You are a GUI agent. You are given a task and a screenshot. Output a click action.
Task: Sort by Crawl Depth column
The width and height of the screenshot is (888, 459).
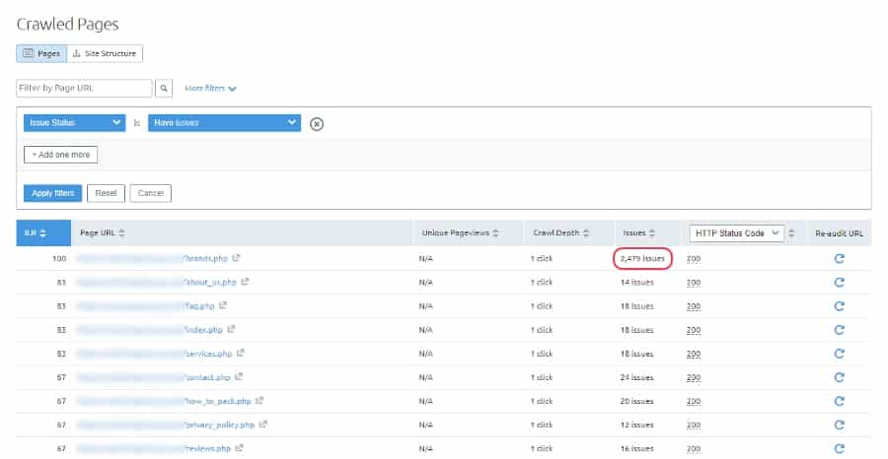tap(561, 232)
